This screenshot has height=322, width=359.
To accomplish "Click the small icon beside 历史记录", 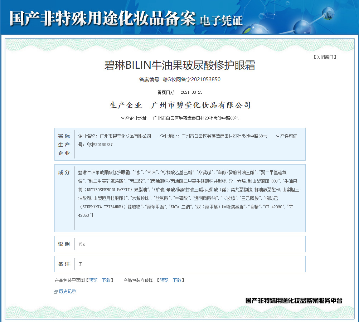I will [x=55, y=292].
